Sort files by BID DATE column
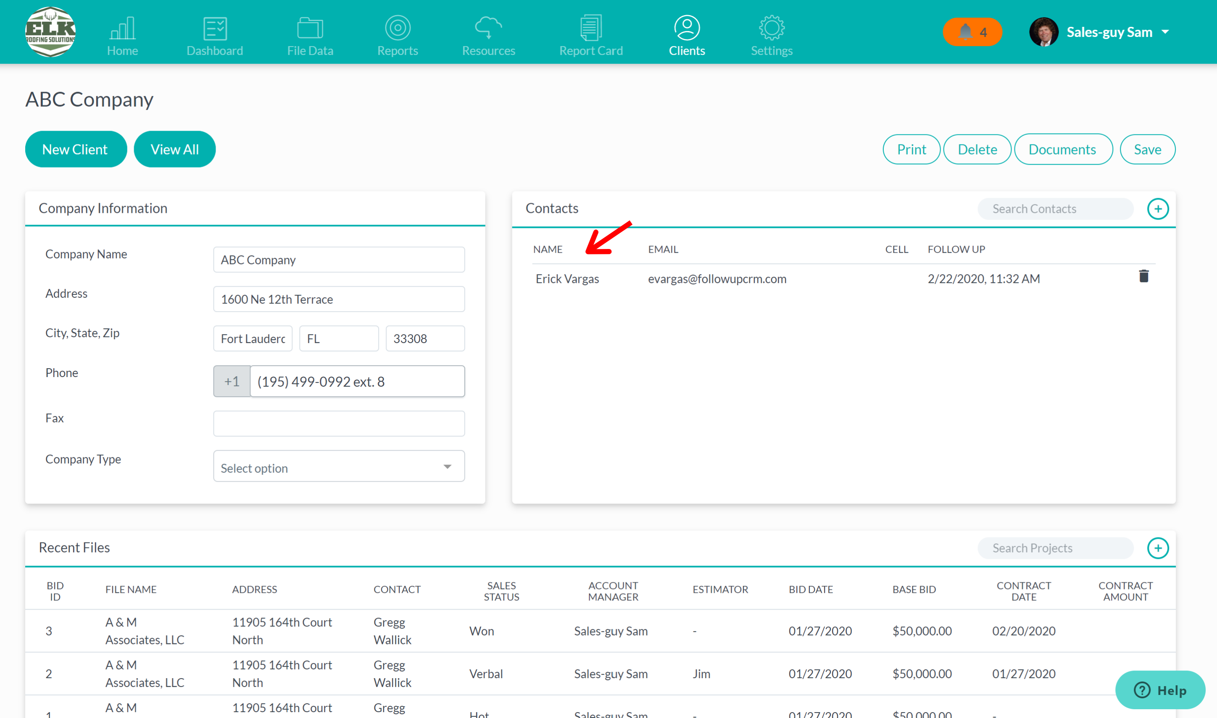The width and height of the screenshot is (1217, 718). pos(810,589)
